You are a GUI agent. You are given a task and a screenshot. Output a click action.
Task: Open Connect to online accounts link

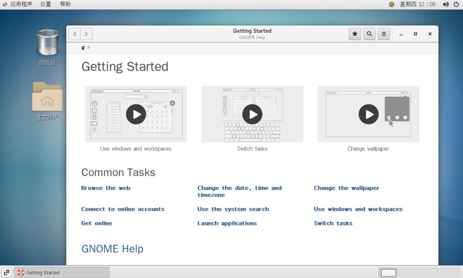click(123, 209)
